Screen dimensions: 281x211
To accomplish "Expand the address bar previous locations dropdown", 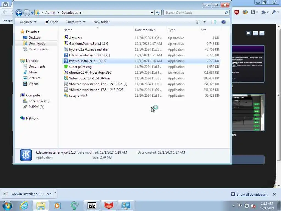I will [x=152, y=13].
